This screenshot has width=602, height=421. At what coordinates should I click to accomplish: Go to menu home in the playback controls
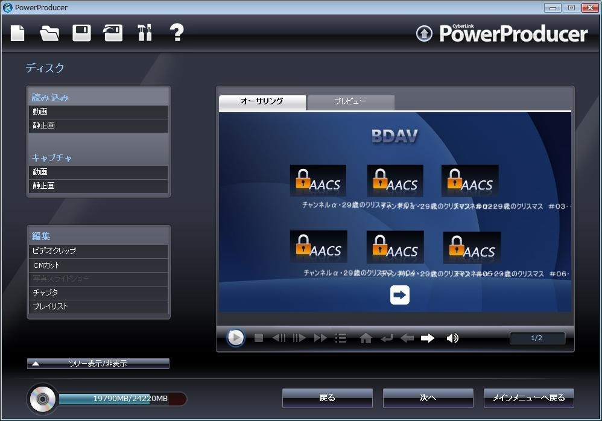(366, 338)
